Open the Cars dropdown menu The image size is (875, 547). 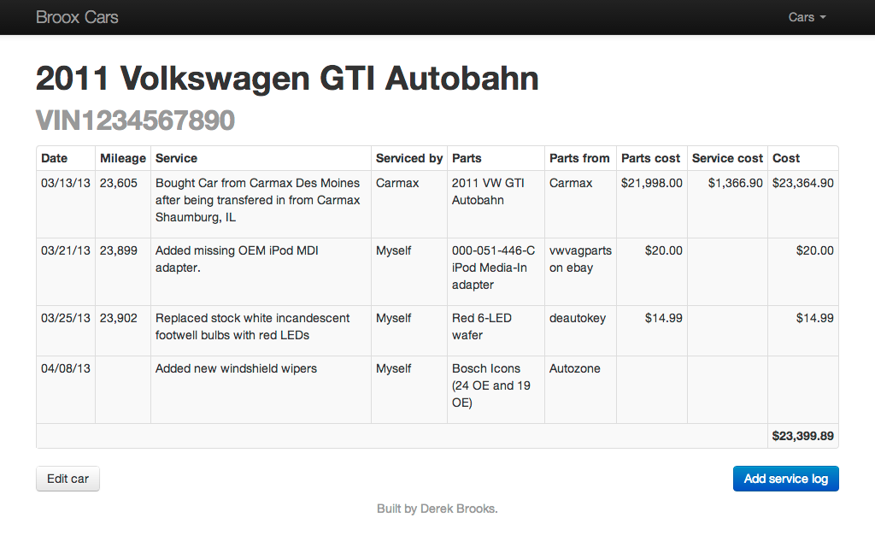pyautogui.click(x=807, y=17)
